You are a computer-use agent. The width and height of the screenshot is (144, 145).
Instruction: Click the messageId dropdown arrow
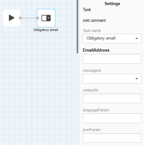pos(137,79)
